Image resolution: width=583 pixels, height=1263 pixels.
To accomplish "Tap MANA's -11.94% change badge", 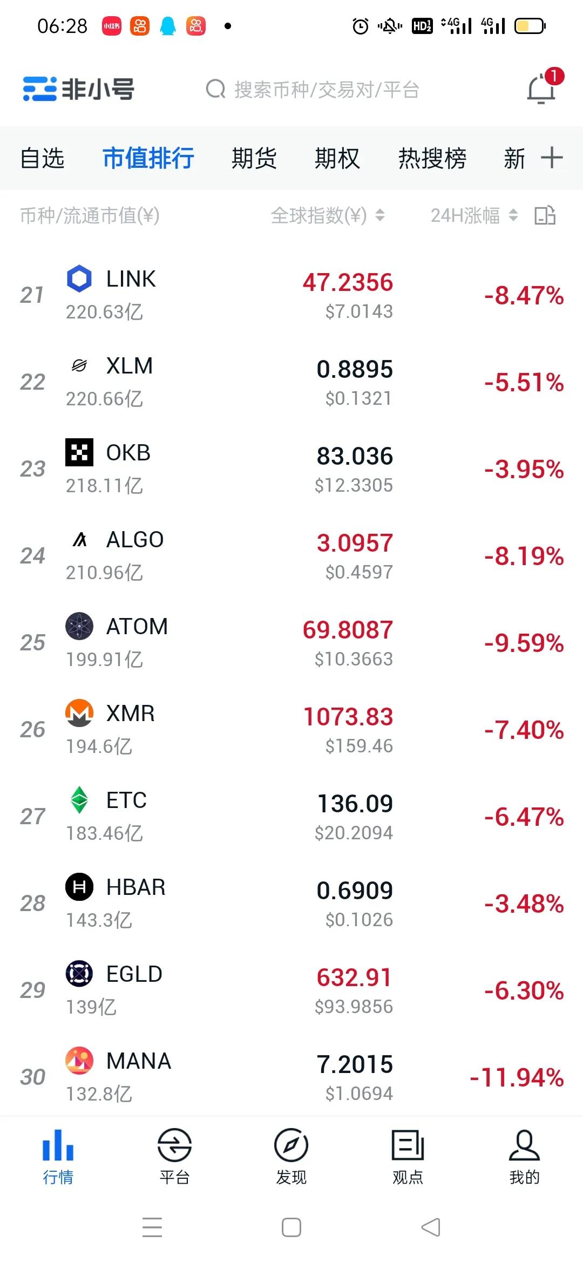I will pos(517,1077).
